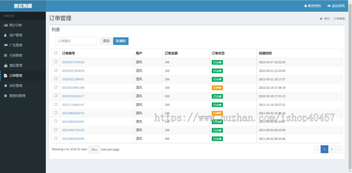
Task: Click timestamp 2021-09-02 08:55:46
Action: click(x=272, y=139)
